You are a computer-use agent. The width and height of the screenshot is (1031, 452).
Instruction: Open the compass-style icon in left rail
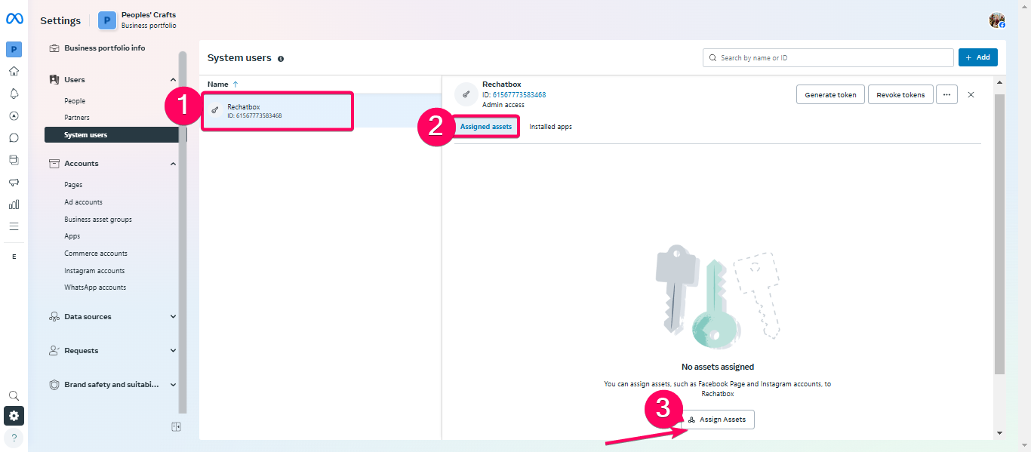click(14, 115)
